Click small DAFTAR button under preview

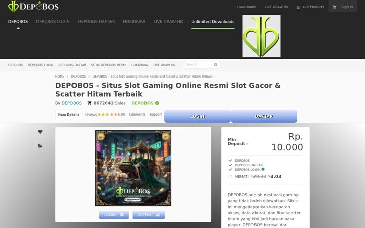[x=149, y=215]
